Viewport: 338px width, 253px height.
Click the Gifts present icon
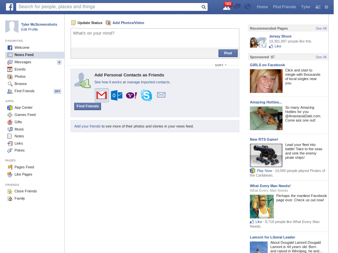point(10,122)
